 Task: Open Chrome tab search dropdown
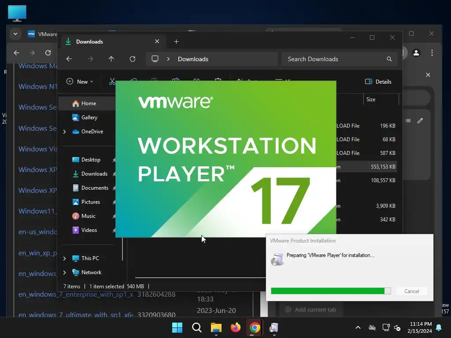click(15, 34)
